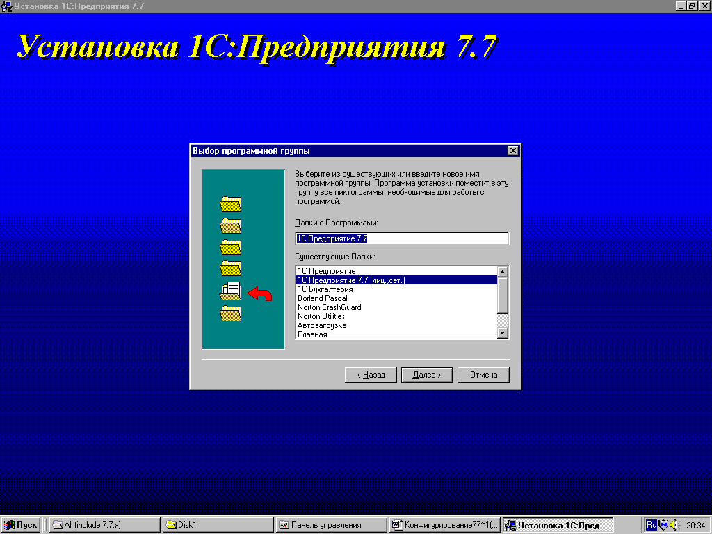Click the Папки с Программами text field
This screenshot has height=534, width=712.
402,238
